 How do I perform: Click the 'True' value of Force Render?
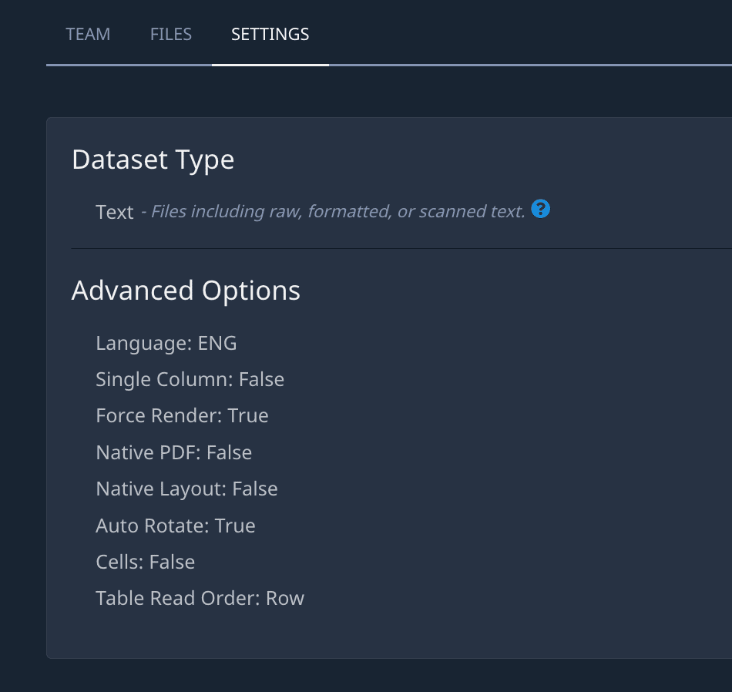tap(248, 415)
